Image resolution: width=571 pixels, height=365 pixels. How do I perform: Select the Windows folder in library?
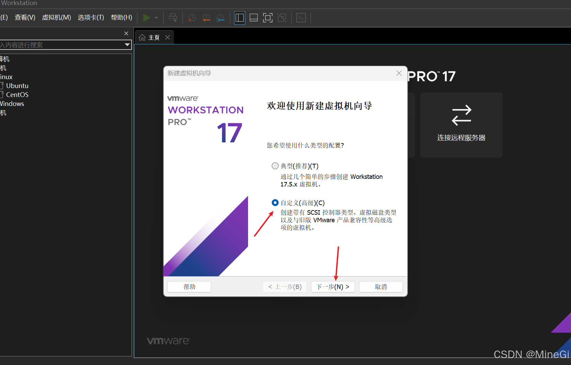(x=12, y=104)
